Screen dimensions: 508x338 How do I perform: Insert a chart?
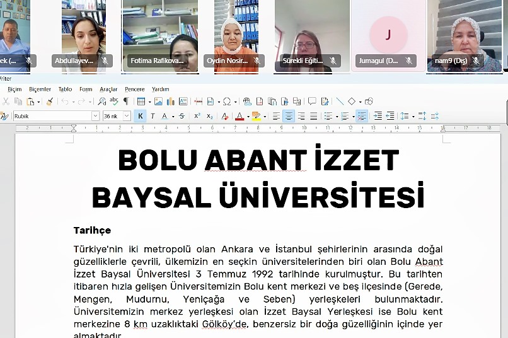click(170, 102)
